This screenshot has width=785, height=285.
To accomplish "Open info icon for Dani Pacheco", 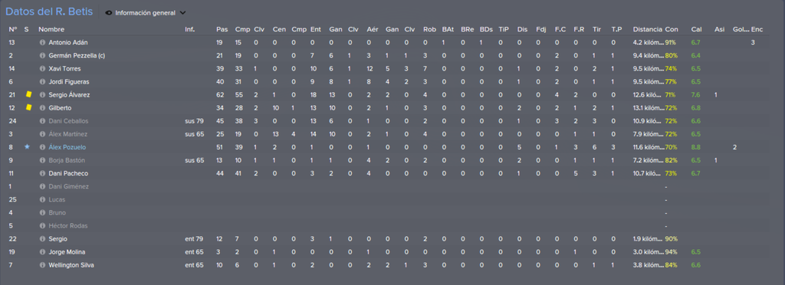I will tap(43, 173).
